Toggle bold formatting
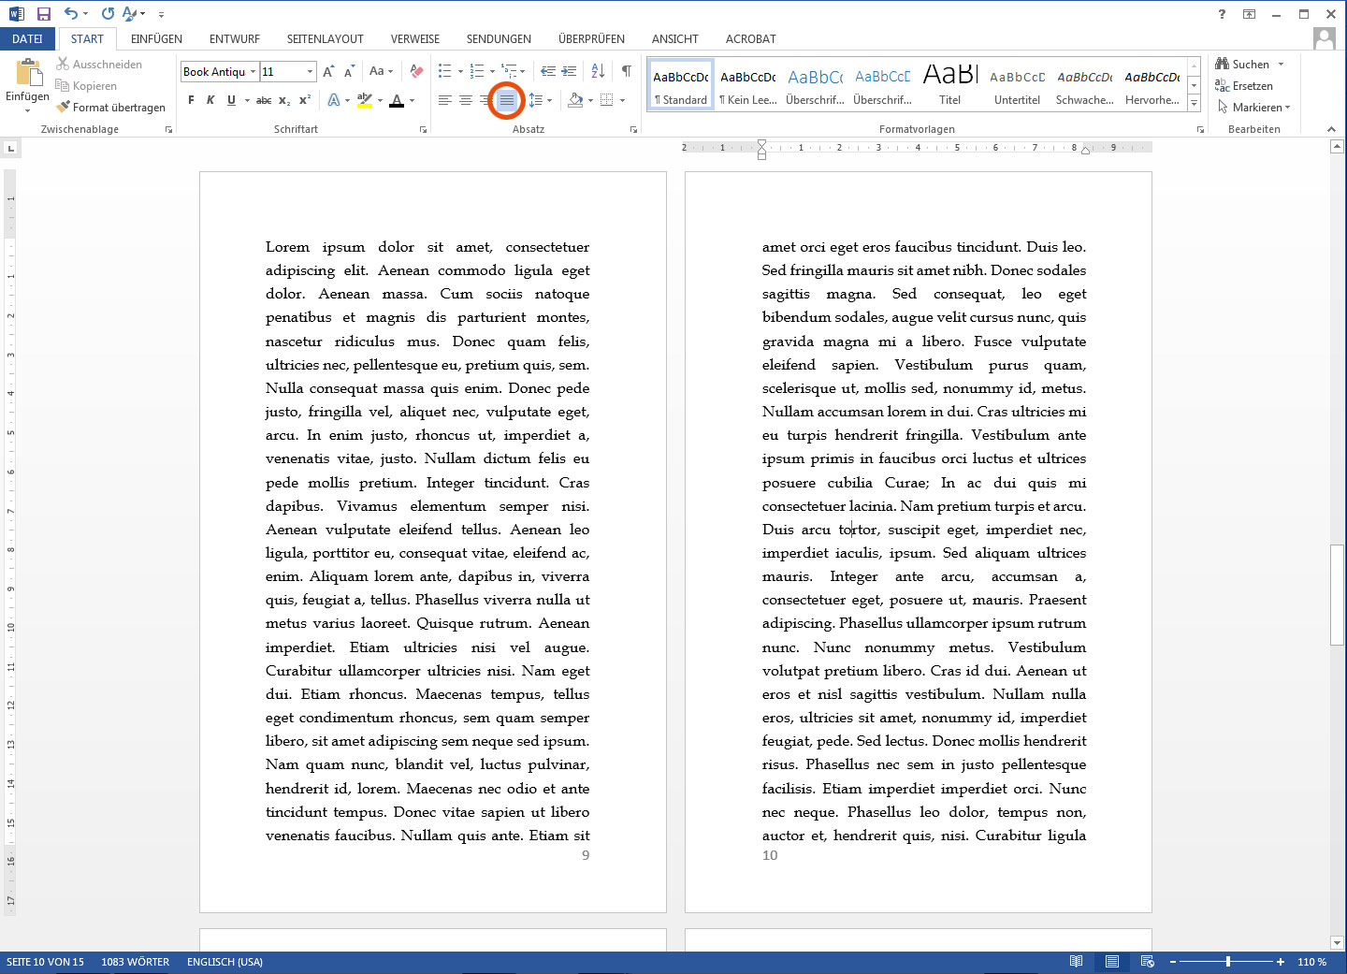The image size is (1347, 974). point(191,100)
